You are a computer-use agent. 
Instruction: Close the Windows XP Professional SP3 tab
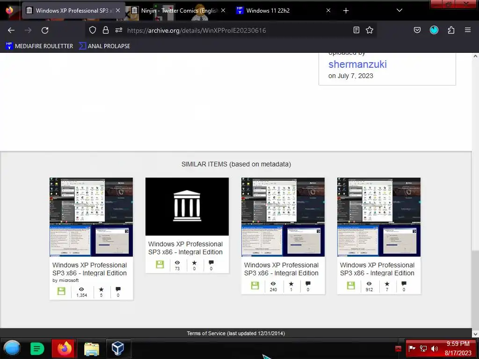(118, 10)
